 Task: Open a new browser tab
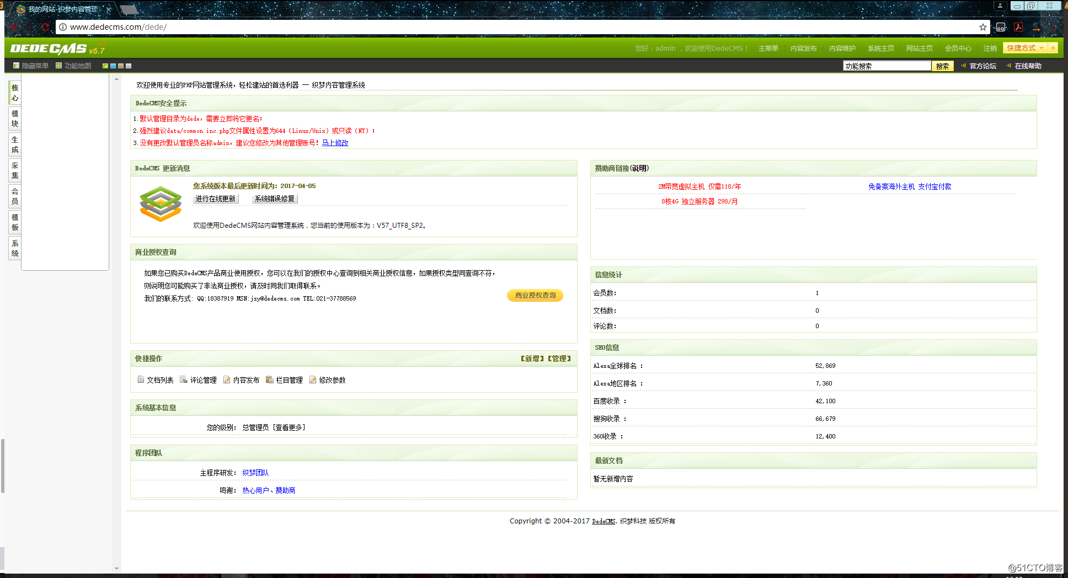click(x=129, y=9)
